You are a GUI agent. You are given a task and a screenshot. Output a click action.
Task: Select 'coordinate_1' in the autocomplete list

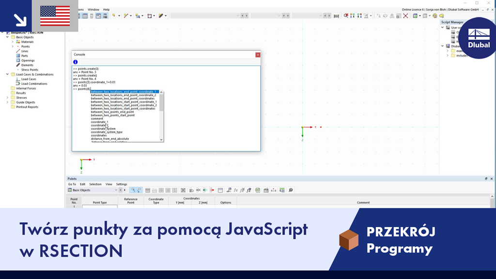click(99, 122)
